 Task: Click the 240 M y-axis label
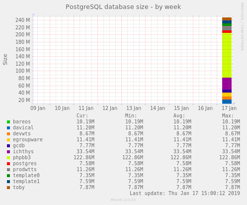tap(23, 20)
